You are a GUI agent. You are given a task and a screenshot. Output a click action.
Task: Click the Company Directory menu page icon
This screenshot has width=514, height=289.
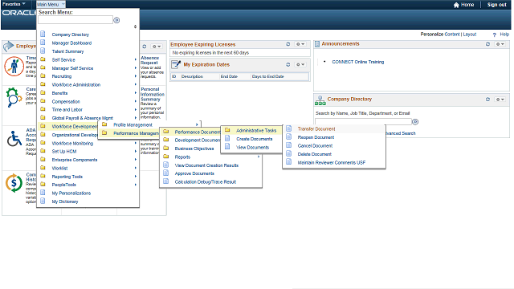[x=43, y=34]
